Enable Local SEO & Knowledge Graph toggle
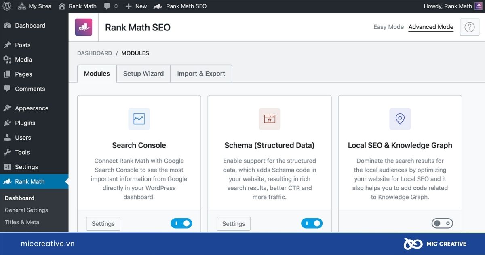 pos(442,223)
